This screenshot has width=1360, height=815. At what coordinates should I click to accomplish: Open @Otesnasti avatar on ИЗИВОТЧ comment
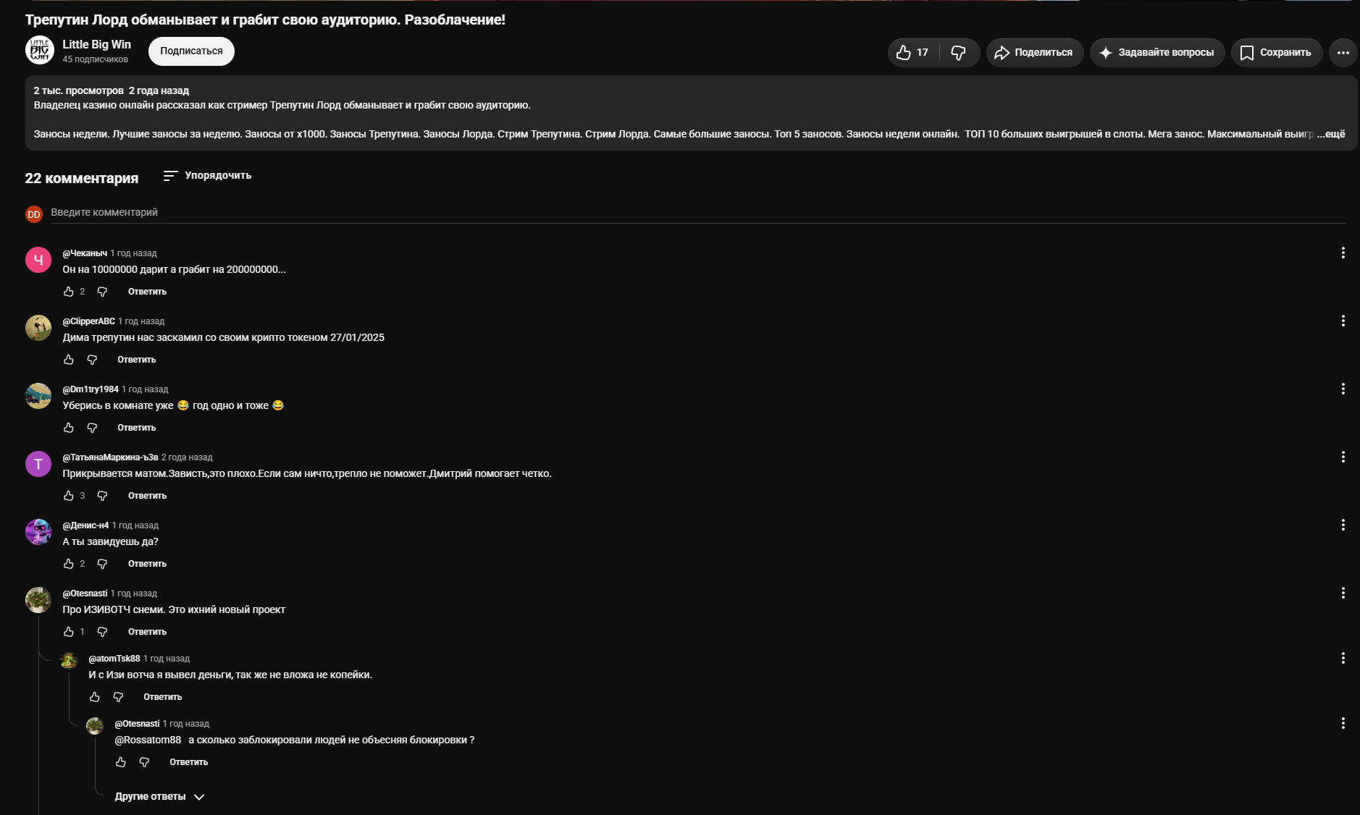(38, 600)
